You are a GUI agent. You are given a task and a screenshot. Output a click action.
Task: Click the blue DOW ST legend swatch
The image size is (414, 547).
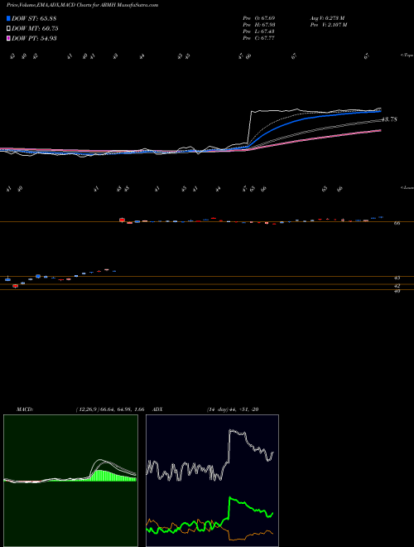pyautogui.click(x=8, y=18)
